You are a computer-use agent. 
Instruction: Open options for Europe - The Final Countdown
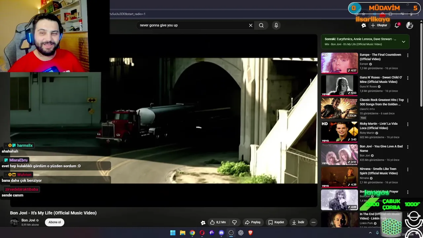407,55
